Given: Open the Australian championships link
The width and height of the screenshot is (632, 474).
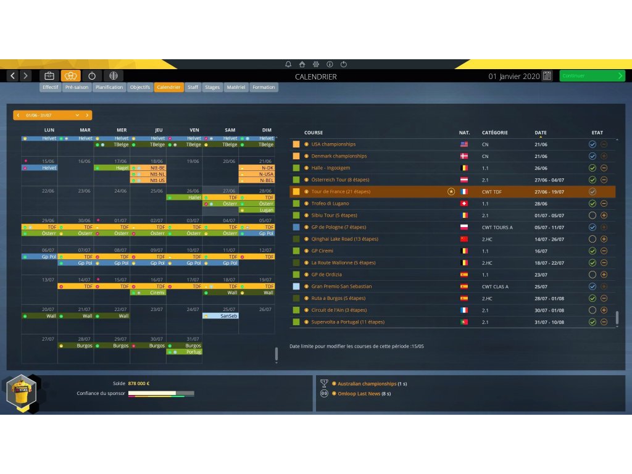Looking at the screenshot, I should click(x=367, y=384).
